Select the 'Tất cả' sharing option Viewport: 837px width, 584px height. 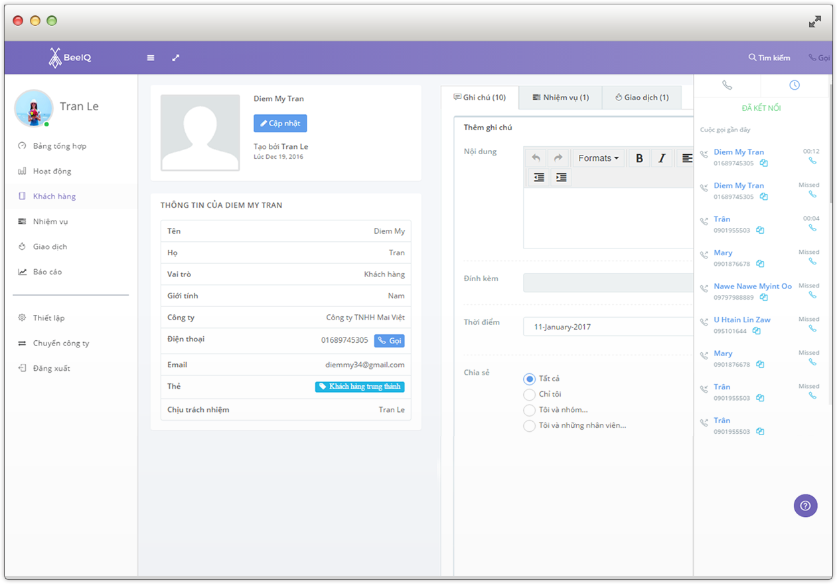pos(529,379)
